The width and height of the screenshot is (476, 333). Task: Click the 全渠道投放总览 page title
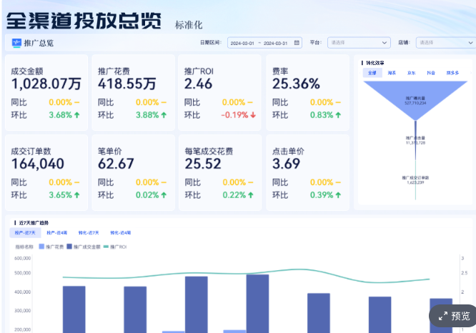tap(84, 21)
